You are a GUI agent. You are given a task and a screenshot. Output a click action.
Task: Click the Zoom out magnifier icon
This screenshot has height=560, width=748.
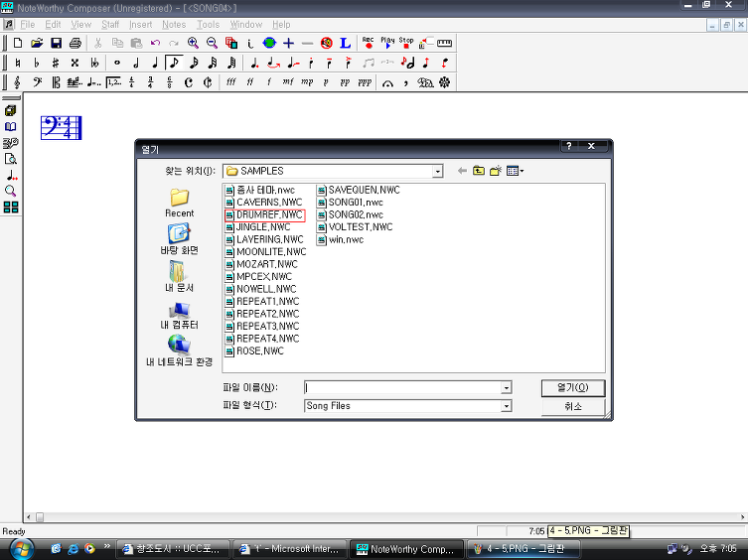[212, 43]
